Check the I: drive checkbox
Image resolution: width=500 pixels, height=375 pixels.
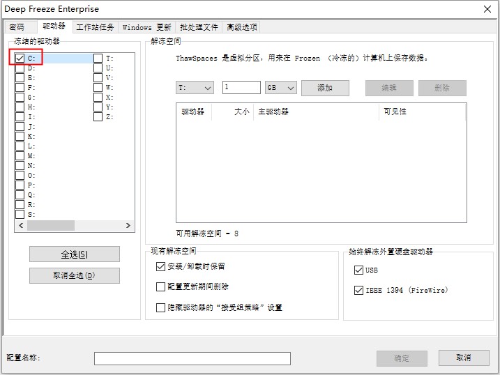tap(20, 117)
